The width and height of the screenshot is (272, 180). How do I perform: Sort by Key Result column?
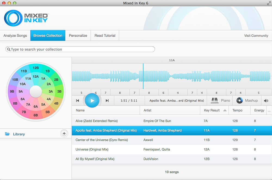coord(212,110)
